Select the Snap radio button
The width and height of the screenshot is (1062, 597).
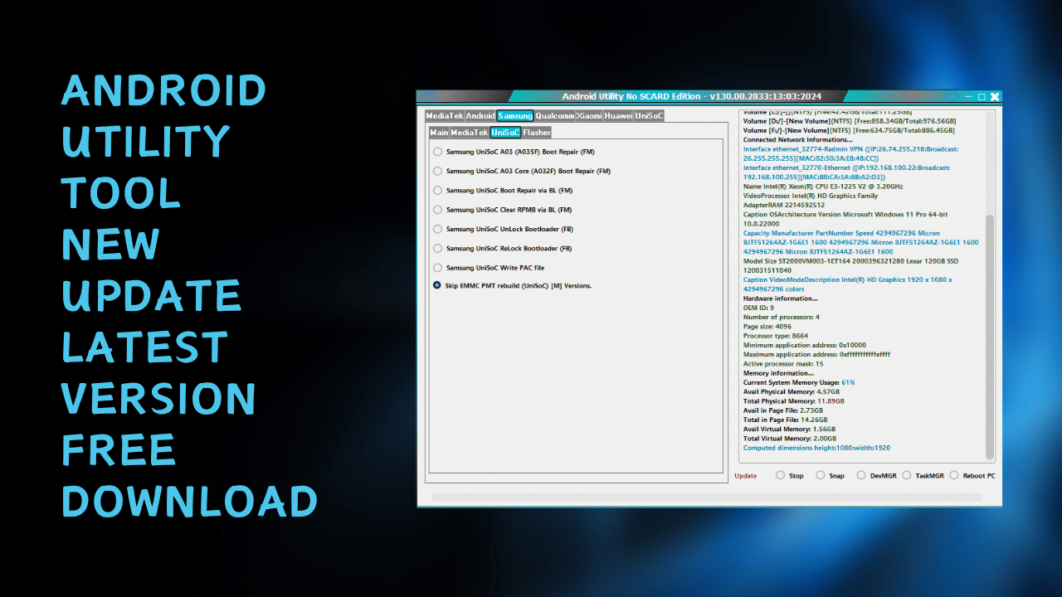[821, 475]
